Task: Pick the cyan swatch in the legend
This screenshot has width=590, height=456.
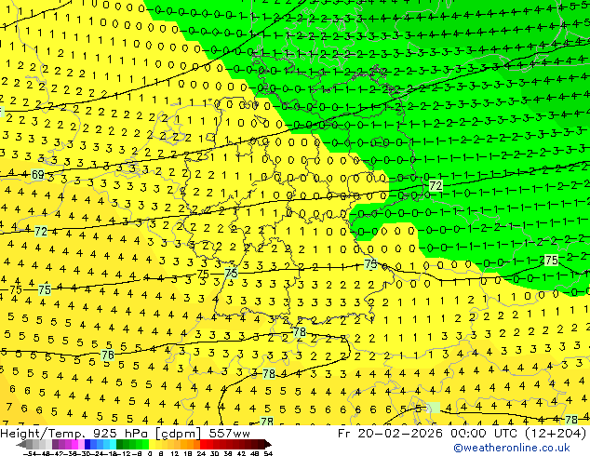Action: tap(113, 445)
